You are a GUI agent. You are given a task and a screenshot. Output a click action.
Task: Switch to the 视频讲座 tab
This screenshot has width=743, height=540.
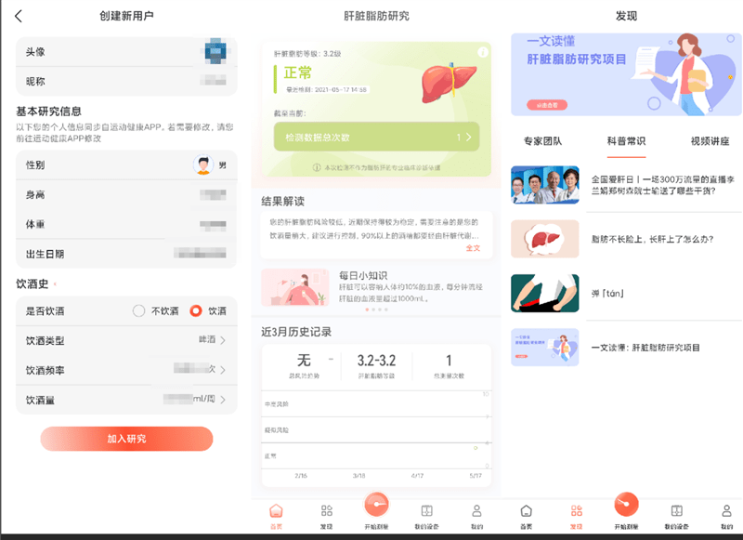(x=710, y=141)
